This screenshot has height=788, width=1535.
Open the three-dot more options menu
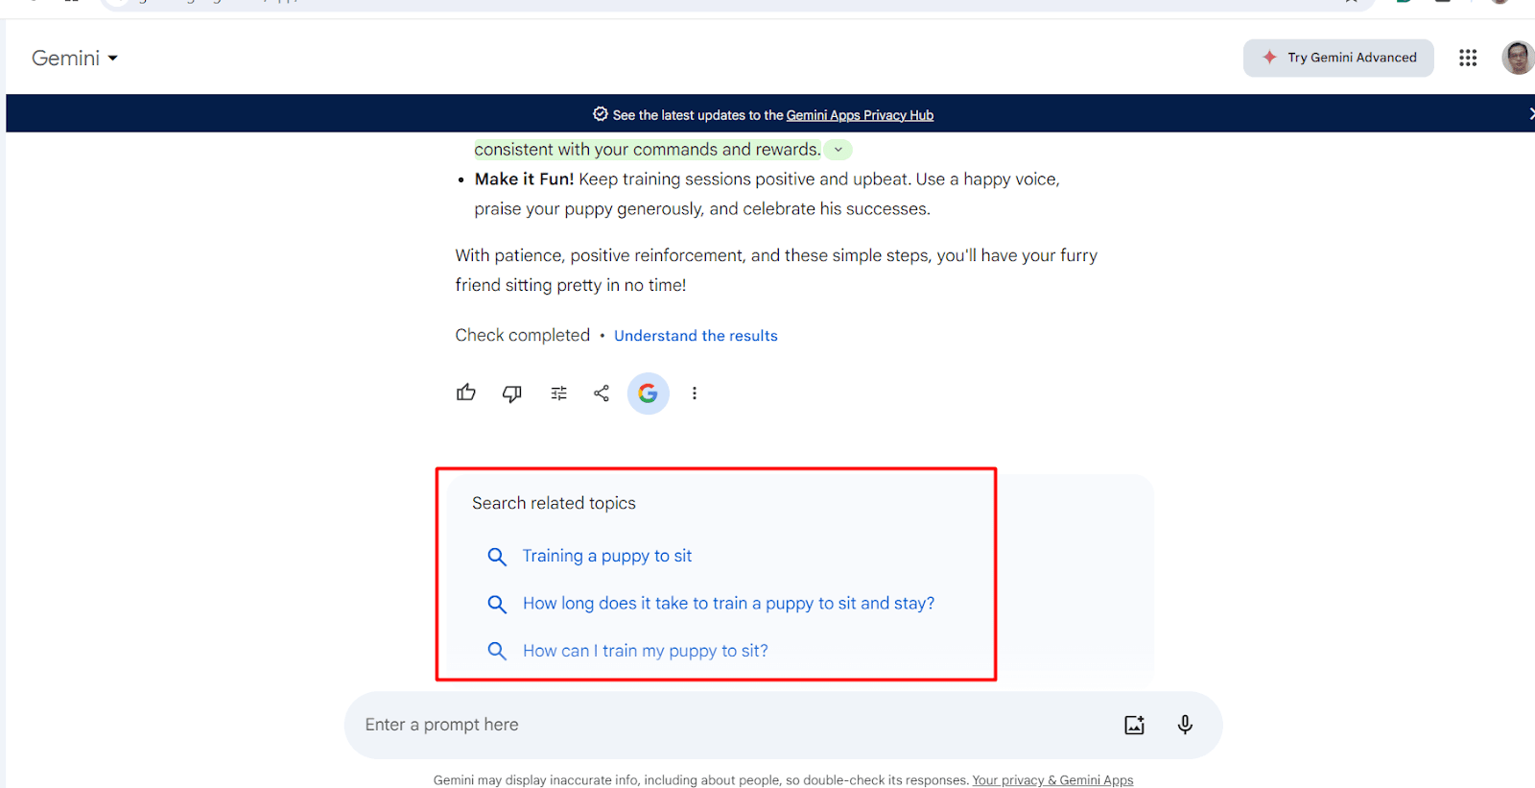(x=695, y=394)
